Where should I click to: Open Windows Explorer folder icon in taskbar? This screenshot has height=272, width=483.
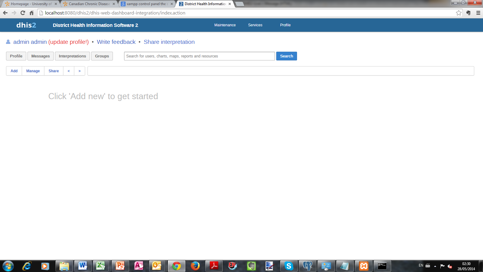pyautogui.click(x=64, y=266)
